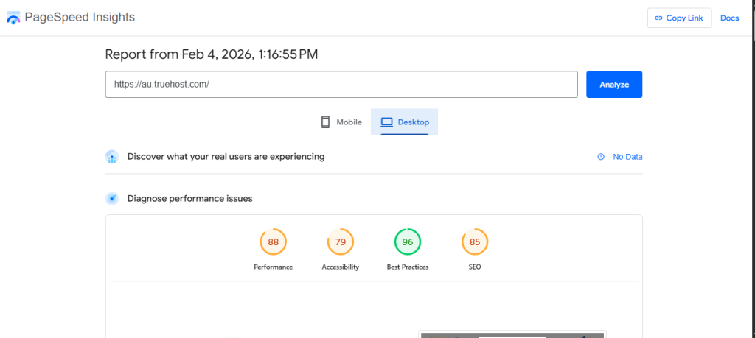Screen dimensions: 755x338
Task: Focus the URL input field
Action: (x=341, y=85)
